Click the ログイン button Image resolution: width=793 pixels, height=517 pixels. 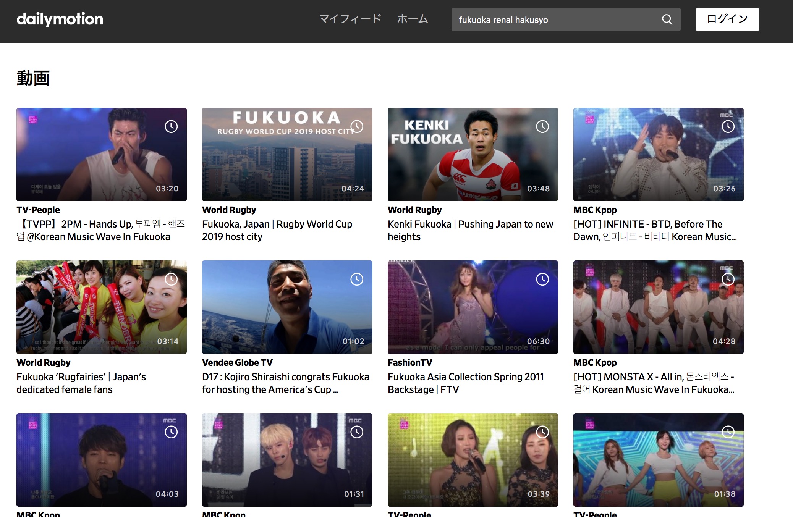(x=727, y=19)
